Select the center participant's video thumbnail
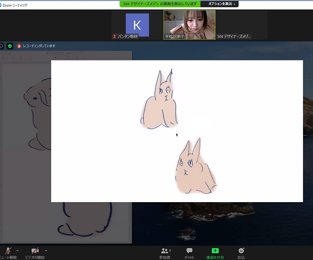The width and height of the screenshot is (313, 260). tap(189, 24)
